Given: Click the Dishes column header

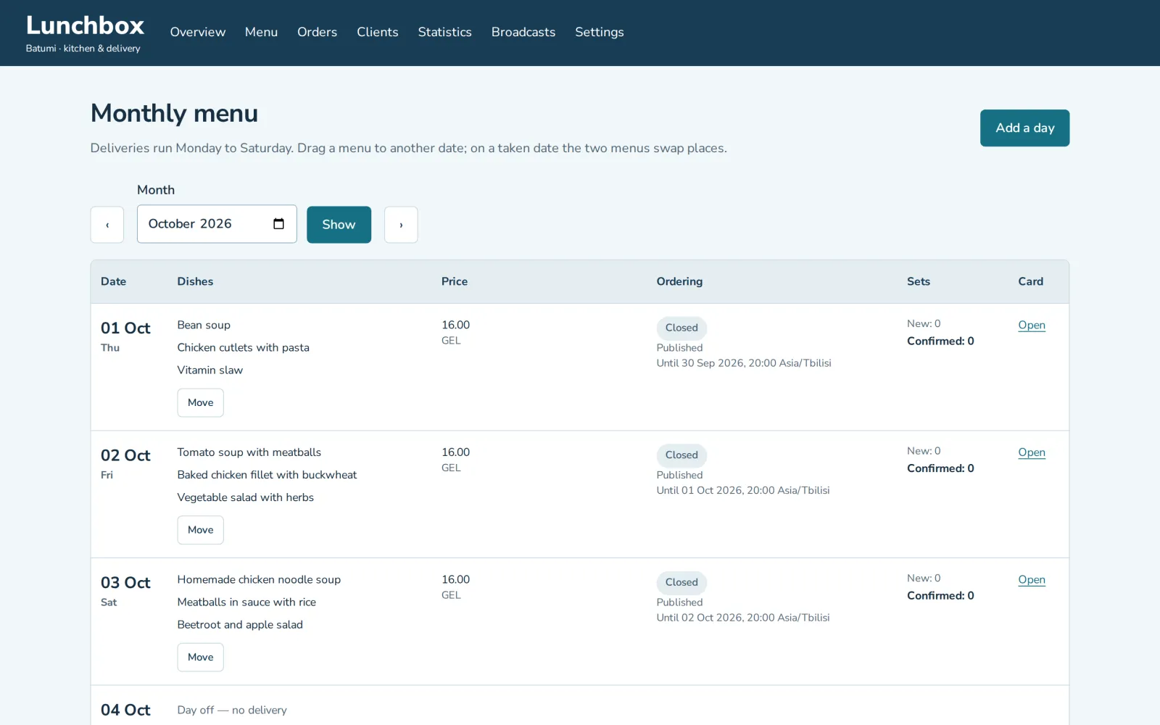Looking at the screenshot, I should (x=195, y=281).
